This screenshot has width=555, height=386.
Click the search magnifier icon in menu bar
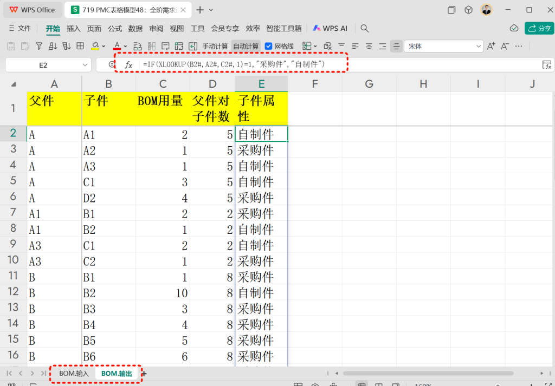click(x=365, y=28)
